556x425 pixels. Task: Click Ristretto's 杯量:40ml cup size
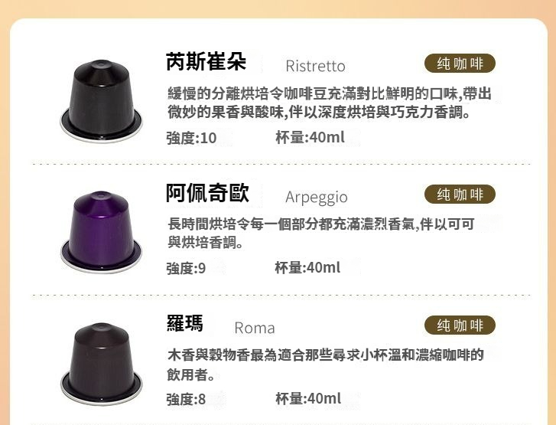coord(310,137)
